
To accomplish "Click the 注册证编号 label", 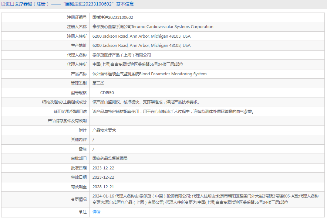I will [x=77, y=17].
